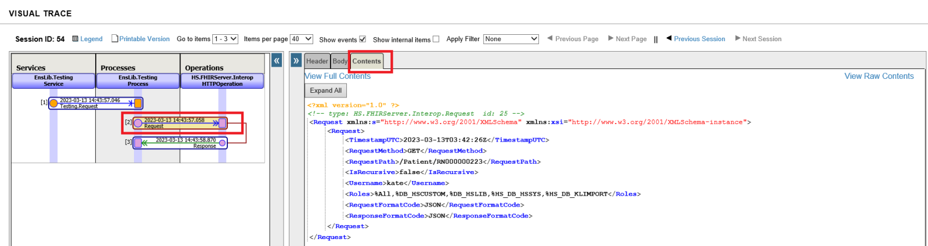
Task: Enable the Show internal items checkbox
Action: click(436, 39)
